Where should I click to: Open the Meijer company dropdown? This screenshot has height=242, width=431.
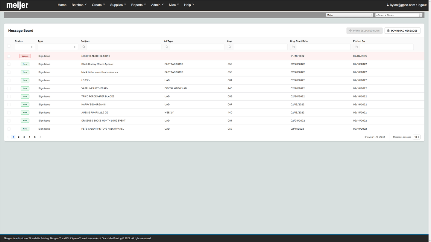(350, 15)
